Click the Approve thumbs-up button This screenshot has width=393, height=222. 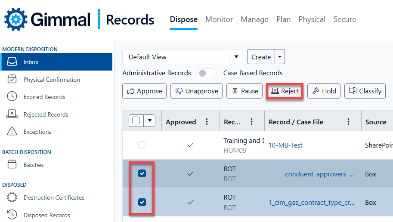click(x=145, y=91)
